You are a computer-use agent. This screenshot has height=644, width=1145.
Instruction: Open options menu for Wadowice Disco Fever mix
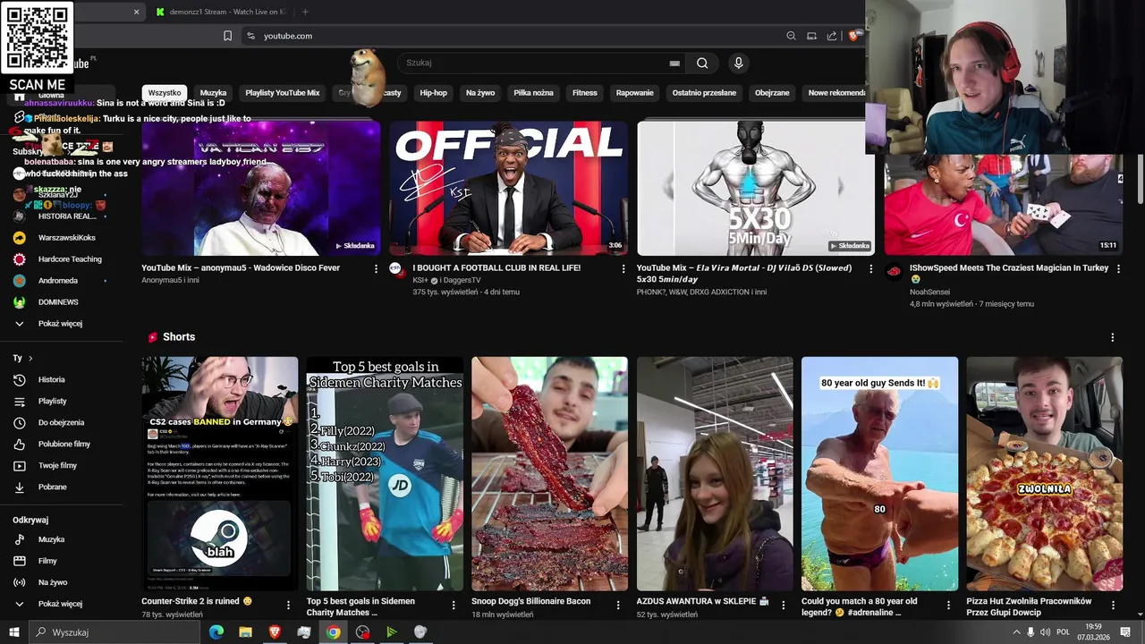[376, 268]
